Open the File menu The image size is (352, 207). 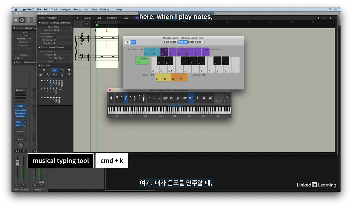coord(39,9)
